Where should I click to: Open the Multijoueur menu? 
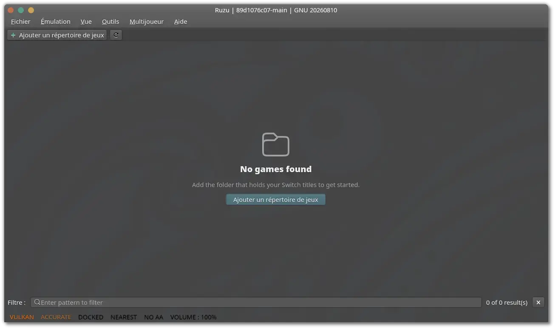pos(147,22)
